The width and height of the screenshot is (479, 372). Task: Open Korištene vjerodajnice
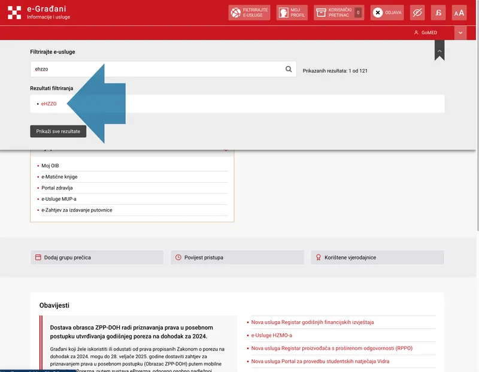(378, 258)
